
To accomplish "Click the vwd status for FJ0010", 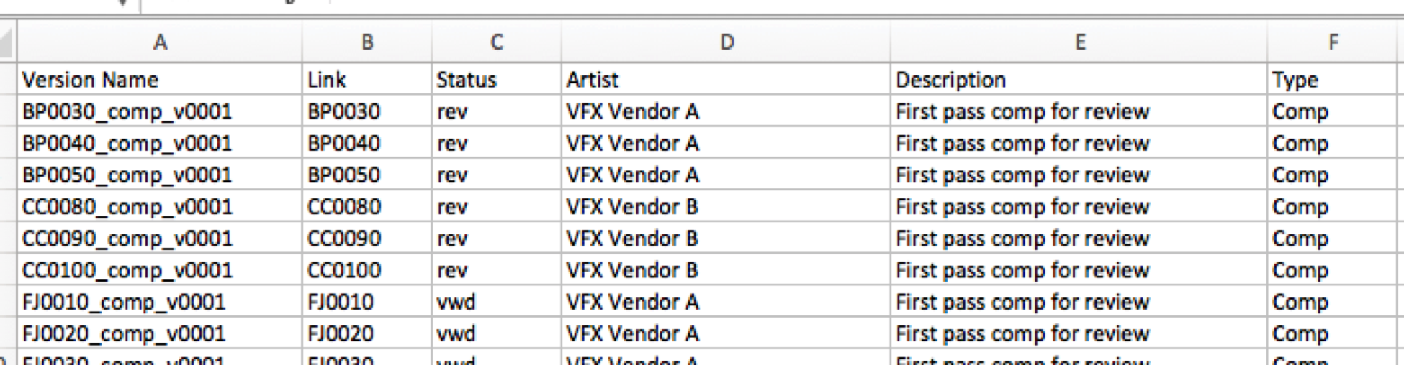I will pos(455,302).
